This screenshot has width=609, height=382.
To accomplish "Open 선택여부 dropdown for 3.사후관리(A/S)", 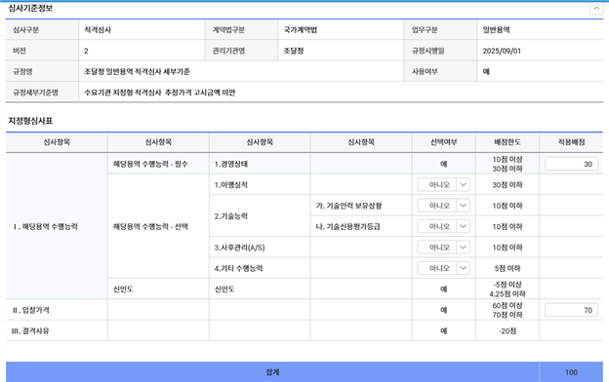I will [x=443, y=248].
